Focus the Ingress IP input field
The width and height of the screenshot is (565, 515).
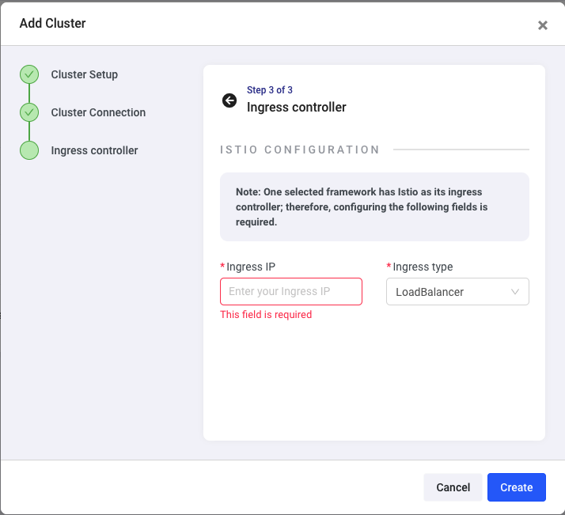click(x=291, y=291)
